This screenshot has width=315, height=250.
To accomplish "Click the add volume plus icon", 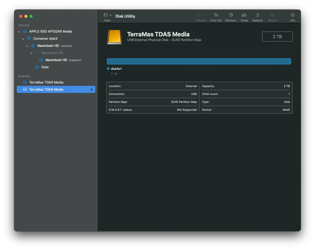I will 198,15.
